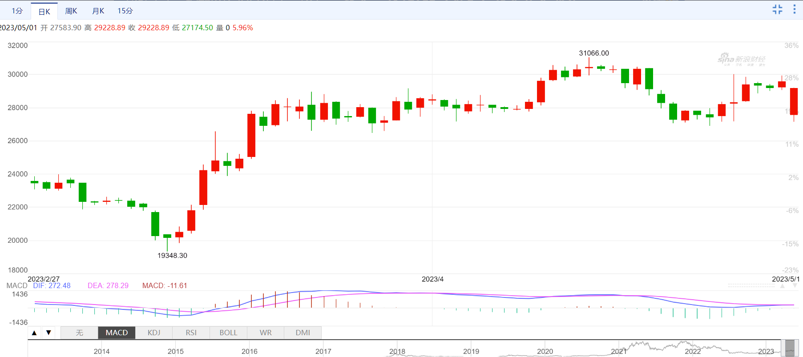Select the RSI indicator button
The width and height of the screenshot is (803, 357).
click(191, 333)
